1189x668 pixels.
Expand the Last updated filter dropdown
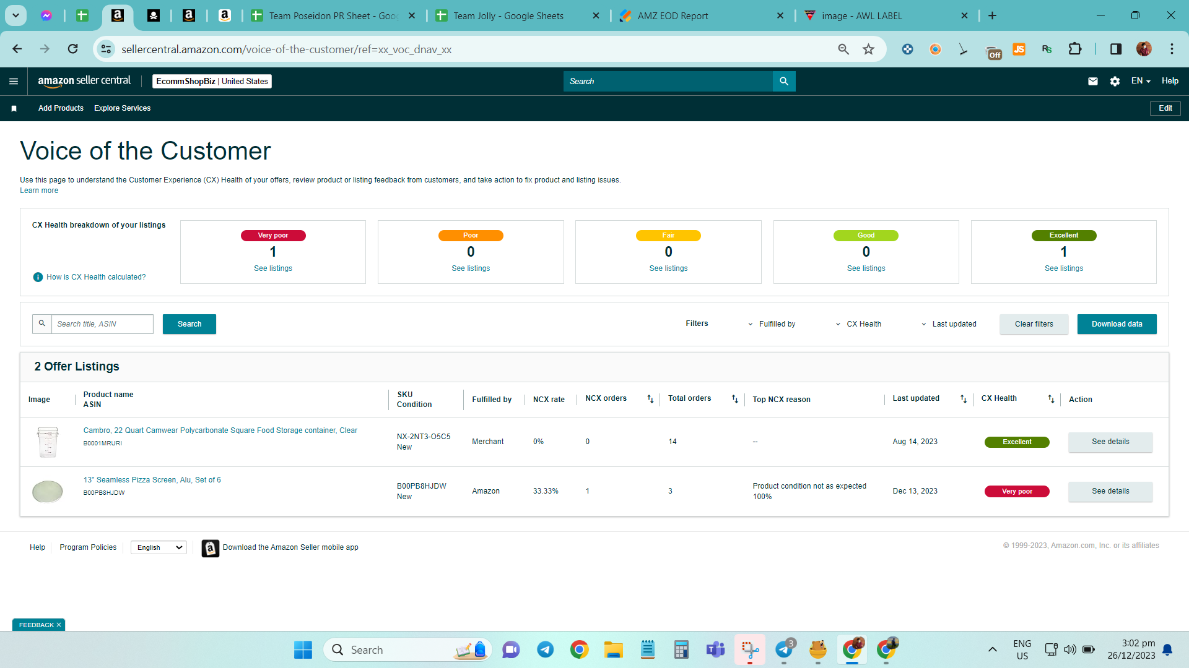pyautogui.click(x=948, y=324)
